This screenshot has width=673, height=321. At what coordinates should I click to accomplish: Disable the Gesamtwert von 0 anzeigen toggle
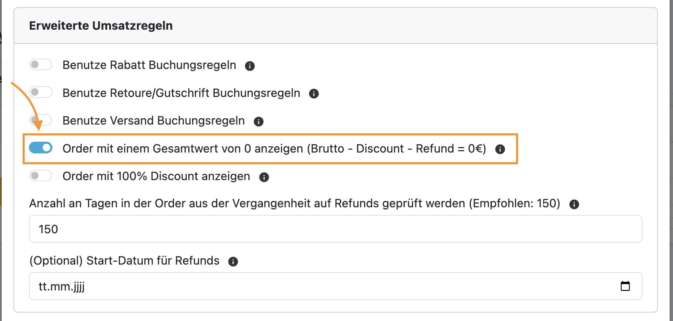click(x=41, y=148)
